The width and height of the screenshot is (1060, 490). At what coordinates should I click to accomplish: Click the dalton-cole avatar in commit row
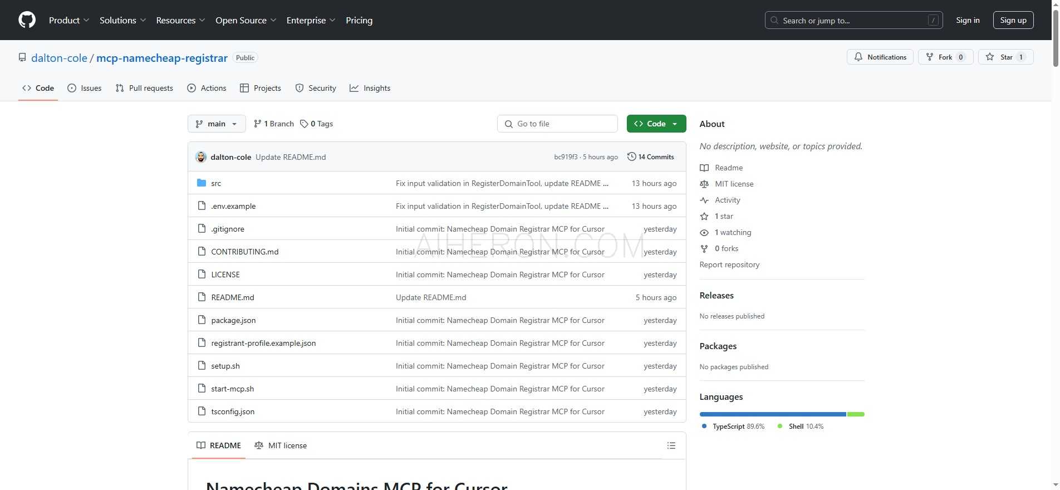(201, 157)
